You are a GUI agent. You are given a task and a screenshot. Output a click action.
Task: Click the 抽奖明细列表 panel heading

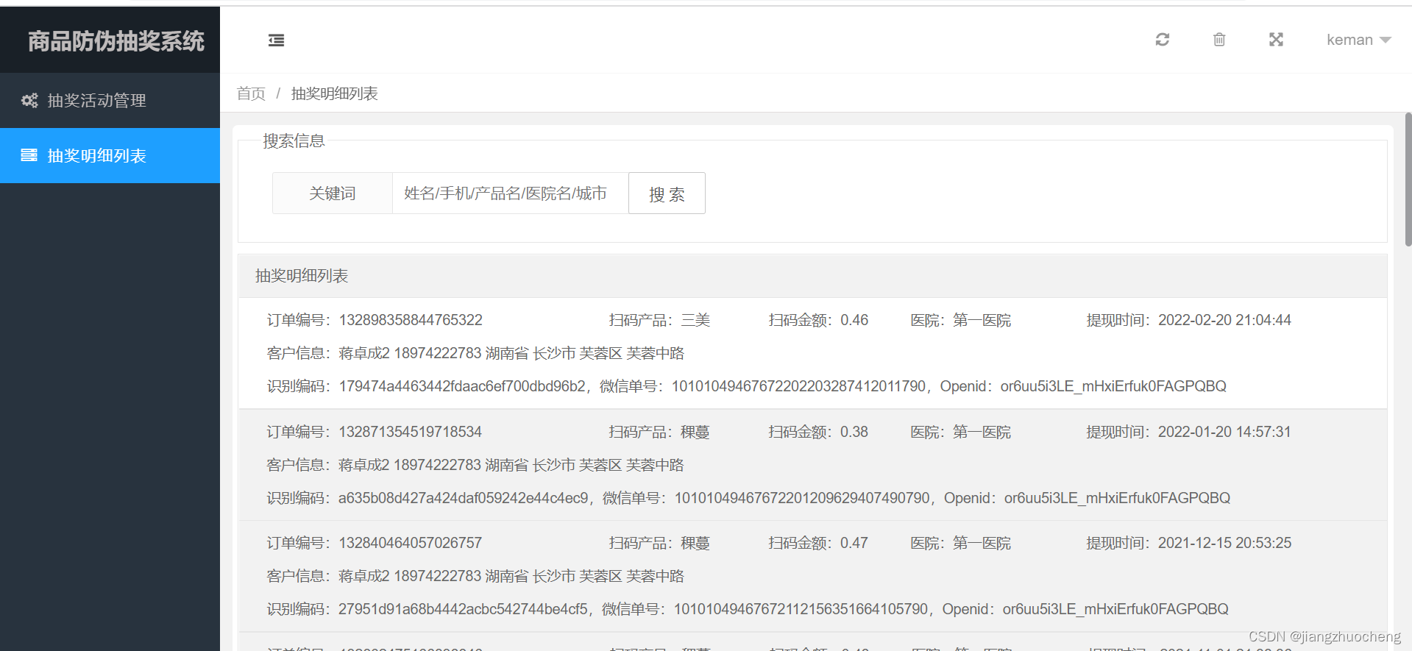coord(302,276)
